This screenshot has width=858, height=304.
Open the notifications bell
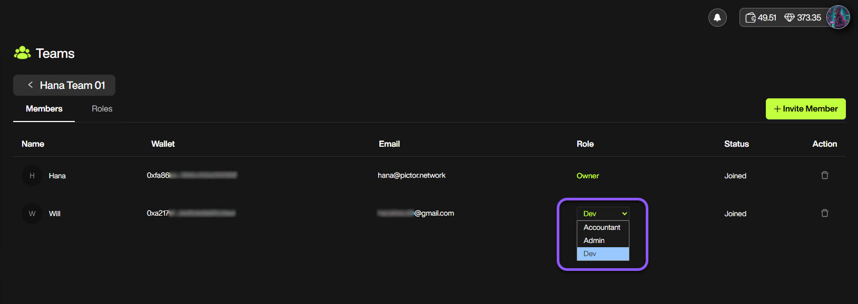717,18
